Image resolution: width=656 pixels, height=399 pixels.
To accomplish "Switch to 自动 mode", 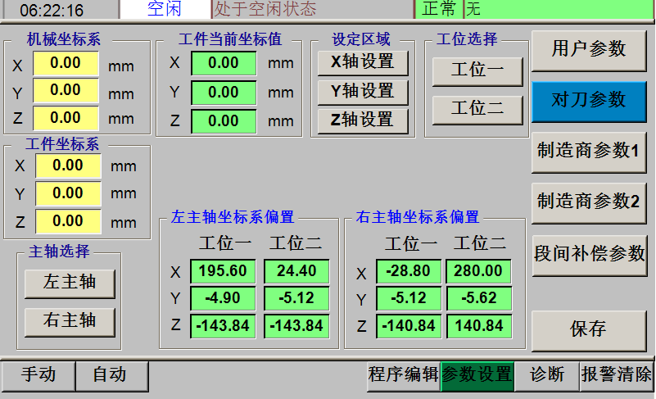I will (x=111, y=375).
